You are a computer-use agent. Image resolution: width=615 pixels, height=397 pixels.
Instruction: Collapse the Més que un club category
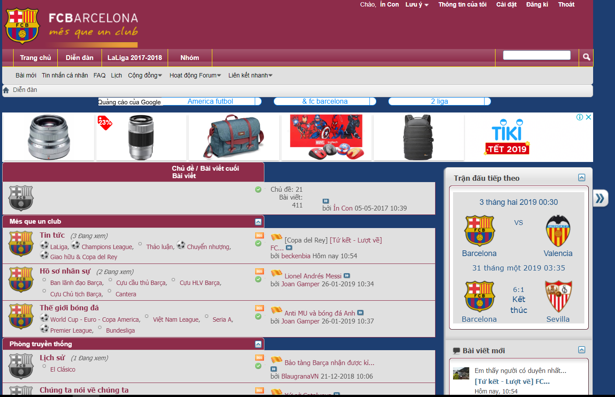click(x=258, y=222)
